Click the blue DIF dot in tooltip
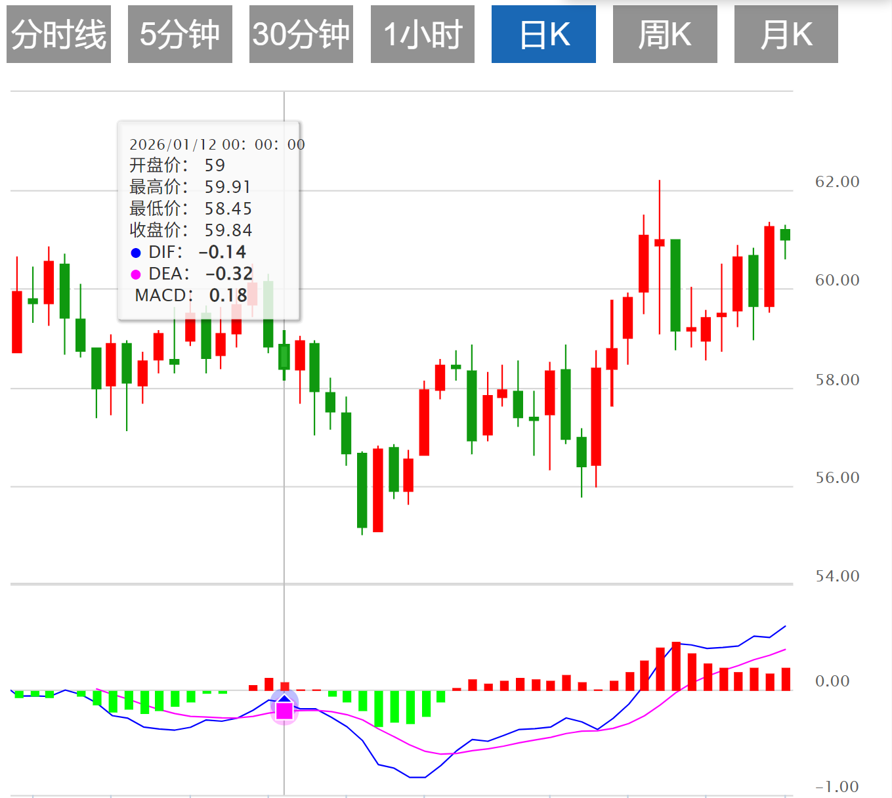 [x=136, y=253]
